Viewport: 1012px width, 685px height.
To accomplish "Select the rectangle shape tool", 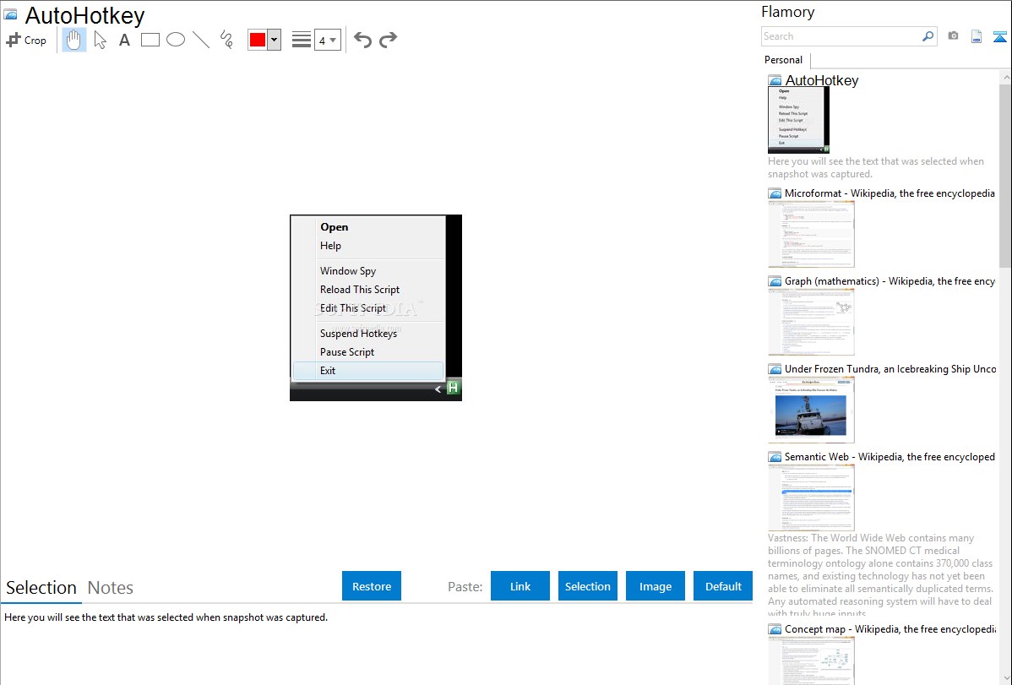I will [x=150, y=40].
